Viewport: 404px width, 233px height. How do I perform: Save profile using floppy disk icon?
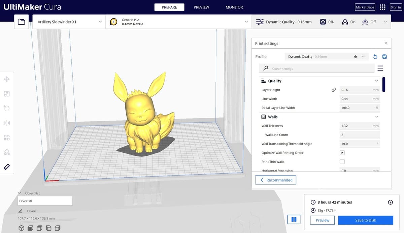tap(385, 57)
